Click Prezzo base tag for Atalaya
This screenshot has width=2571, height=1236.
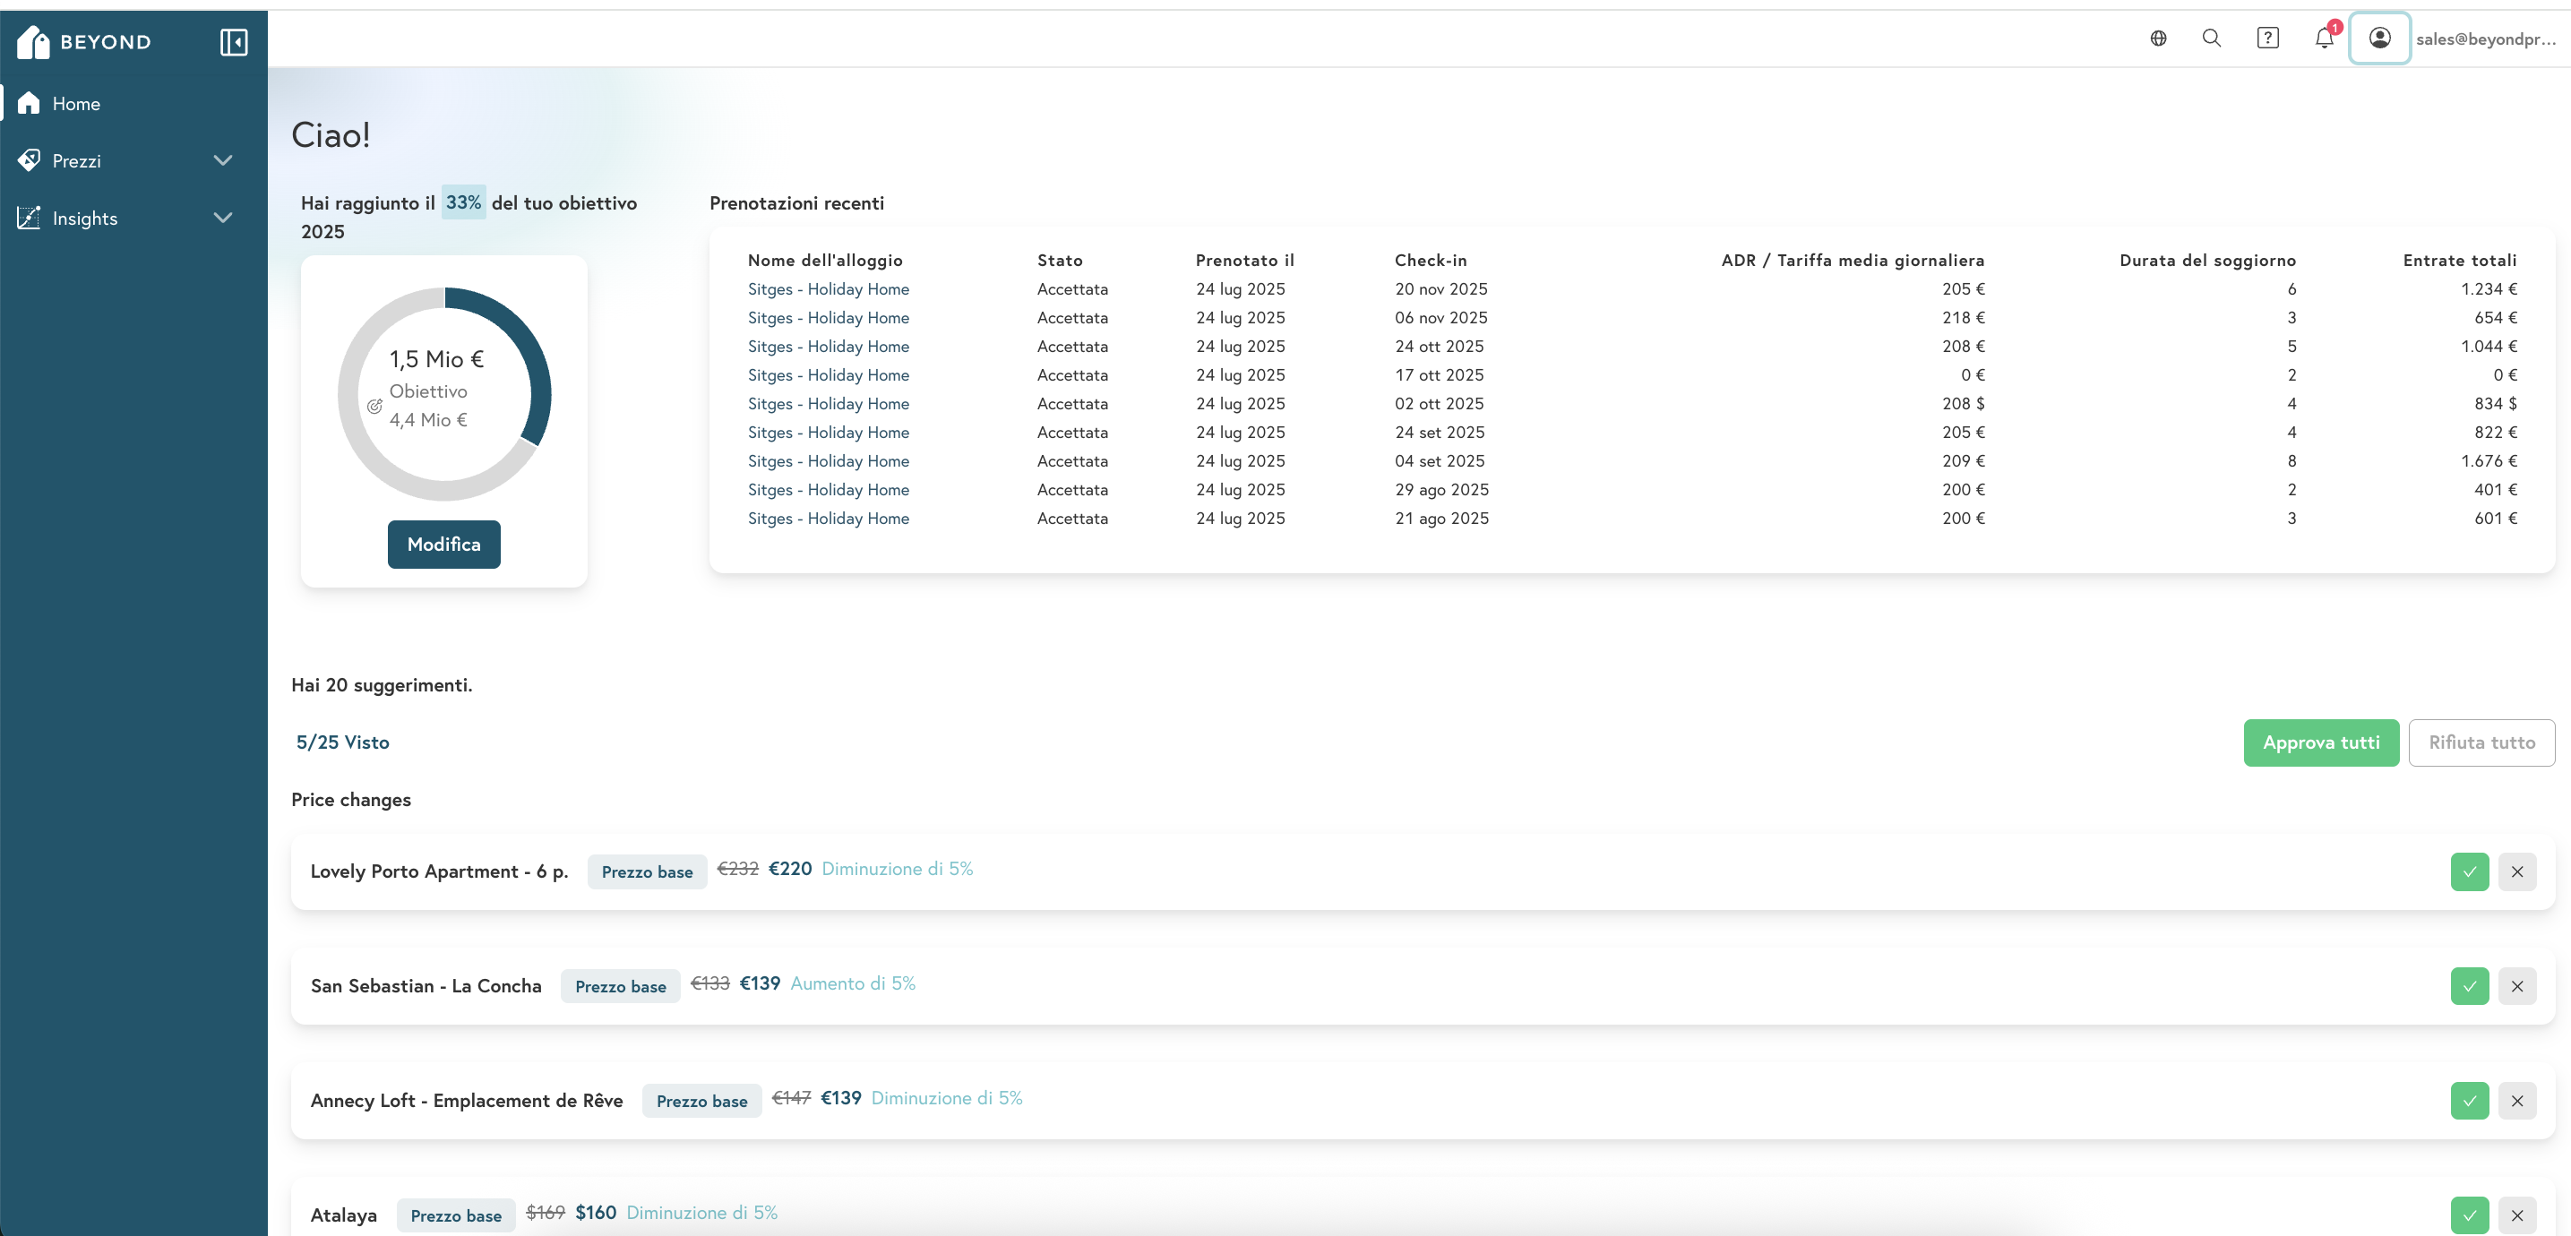tap(456, 1215)
